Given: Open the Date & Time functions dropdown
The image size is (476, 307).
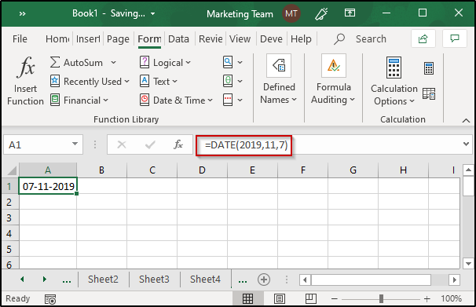Looking at the screenshot, I should point(176,101).
